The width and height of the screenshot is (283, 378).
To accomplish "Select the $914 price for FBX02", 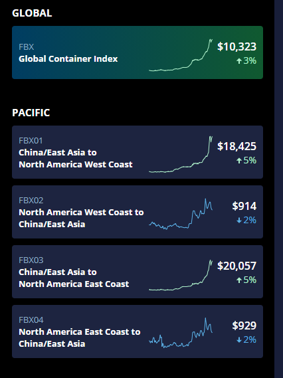I will 244,206.
